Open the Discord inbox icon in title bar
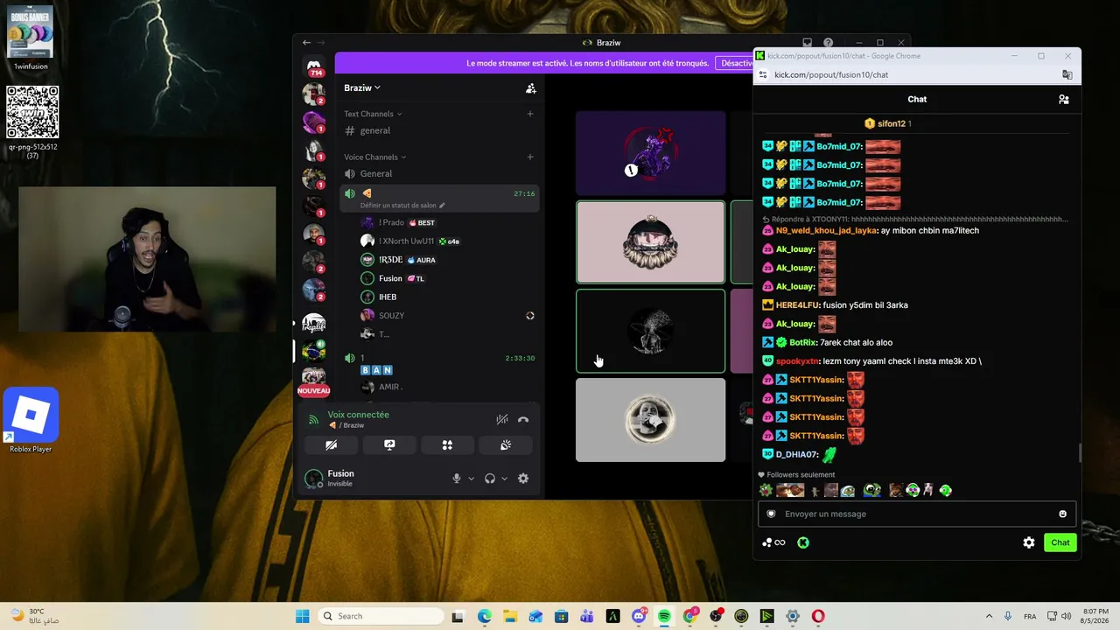This screenshot has height=630, width=1120. pyautogui.click(x=807, y=43)
